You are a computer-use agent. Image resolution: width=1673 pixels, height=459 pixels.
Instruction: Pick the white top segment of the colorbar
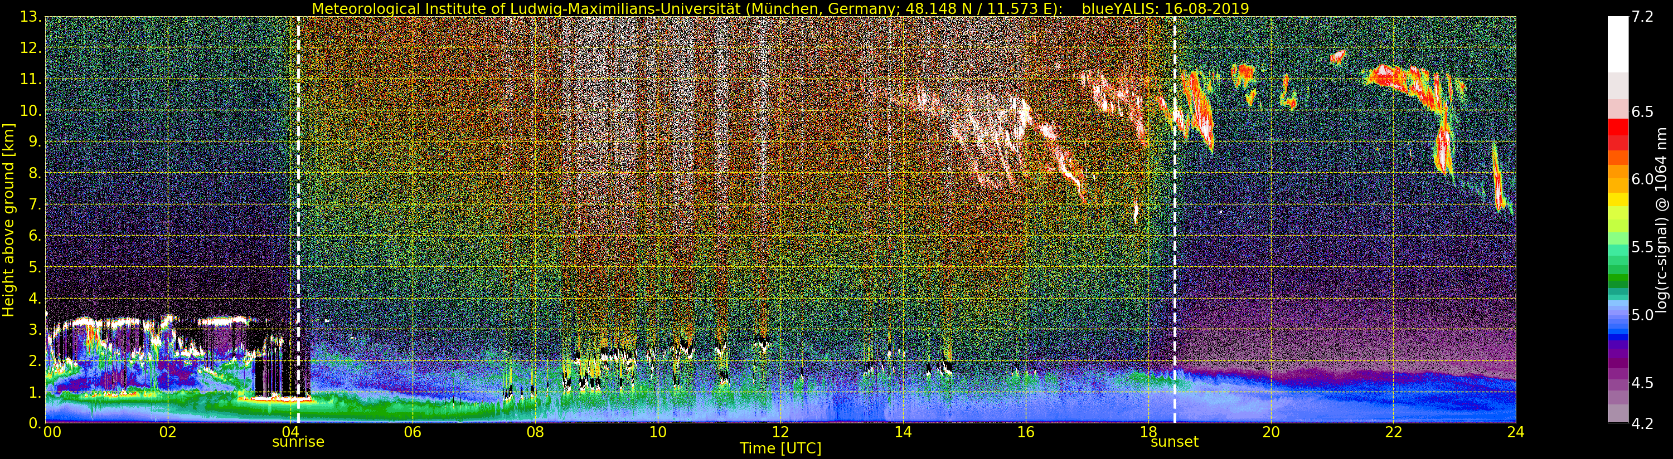coord(1617,43)
